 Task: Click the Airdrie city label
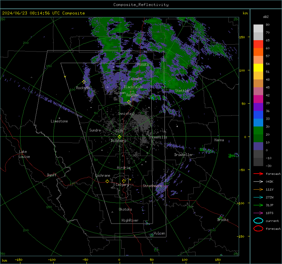click(x=123, y=168)
